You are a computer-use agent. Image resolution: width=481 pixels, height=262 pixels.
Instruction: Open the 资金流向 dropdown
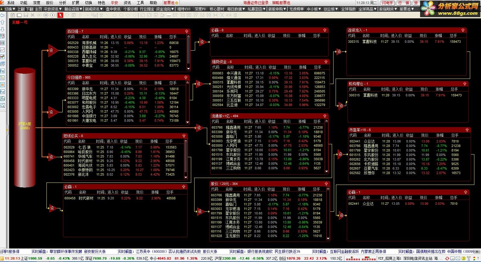(x=165, y=9)
